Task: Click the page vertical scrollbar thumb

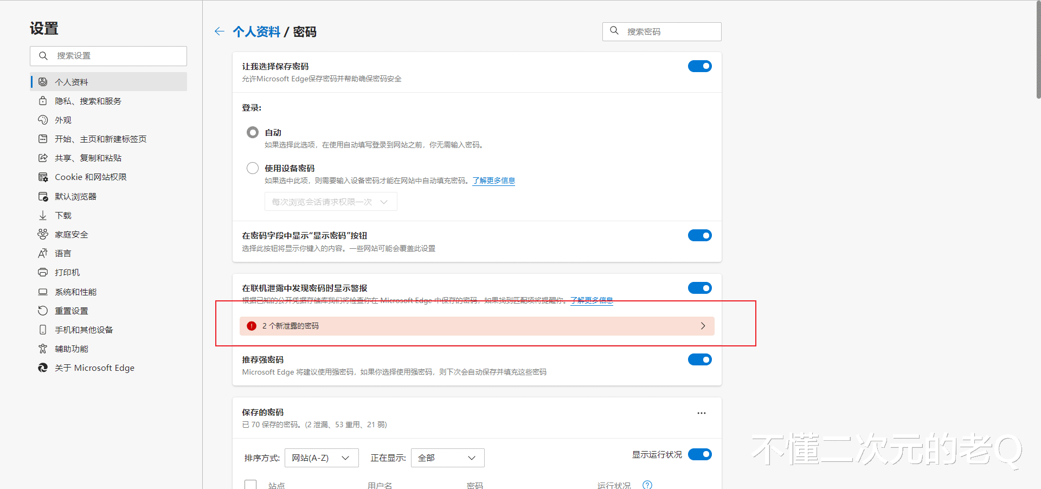Action: pyautogui.click(x=1038, y=50)
